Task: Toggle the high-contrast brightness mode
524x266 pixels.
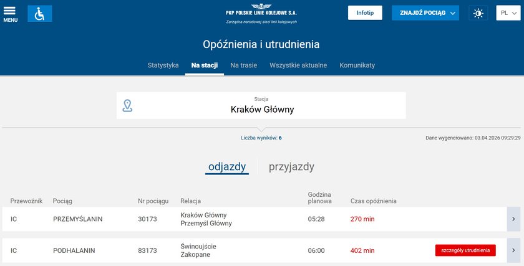Action: 478,13
